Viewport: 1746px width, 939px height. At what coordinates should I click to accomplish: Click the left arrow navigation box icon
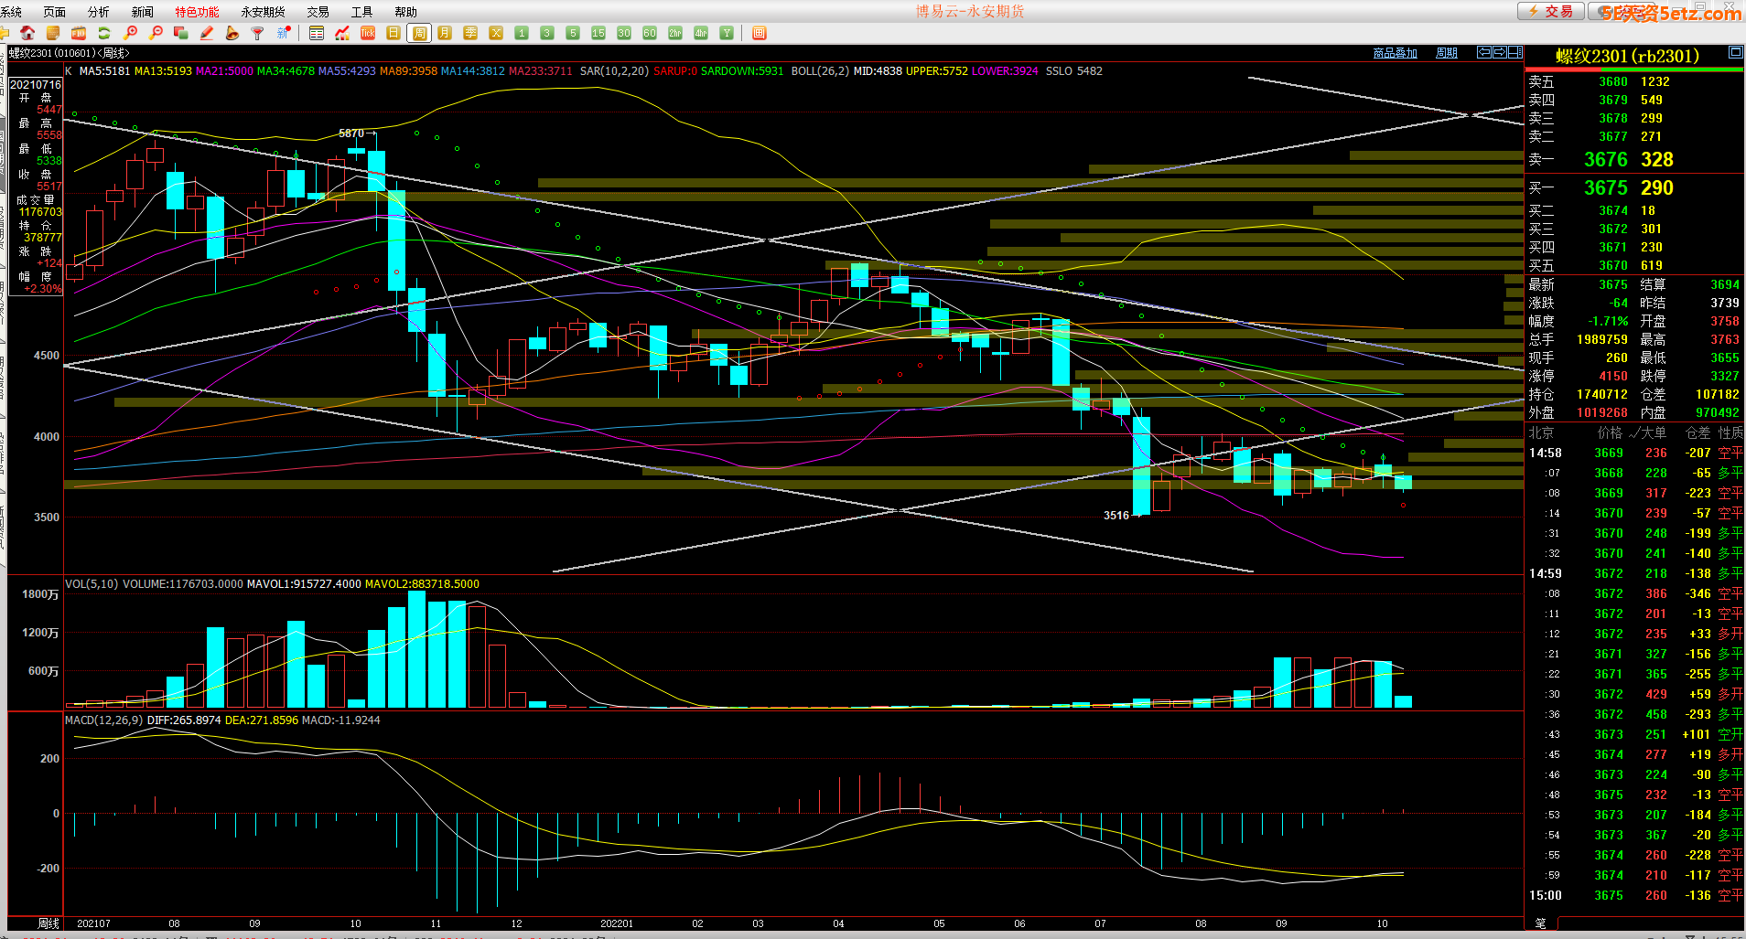1484,52
